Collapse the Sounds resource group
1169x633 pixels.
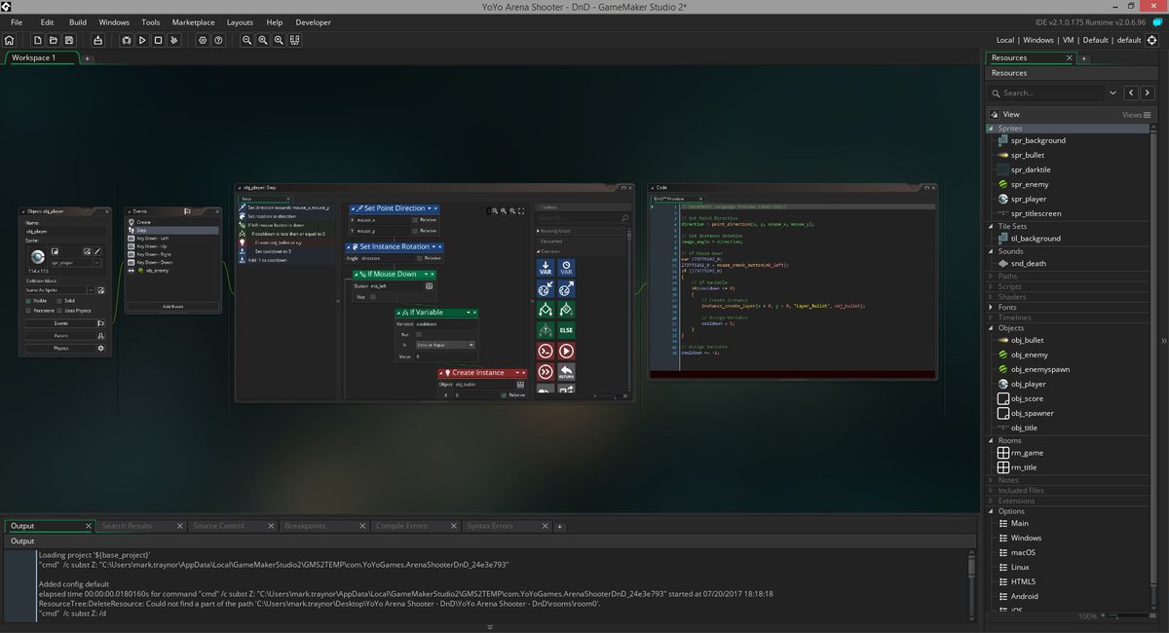pos(992,251)
